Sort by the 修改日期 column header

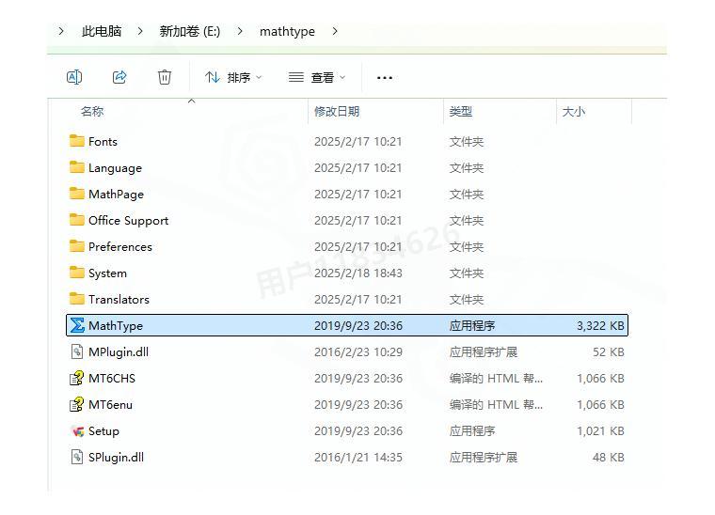pos(337,111)
